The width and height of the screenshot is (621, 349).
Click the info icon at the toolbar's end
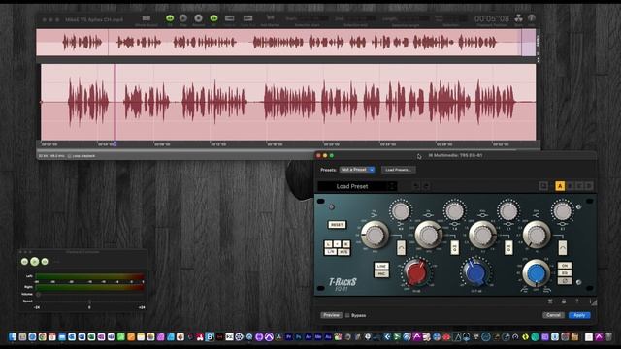pos(532,17)
